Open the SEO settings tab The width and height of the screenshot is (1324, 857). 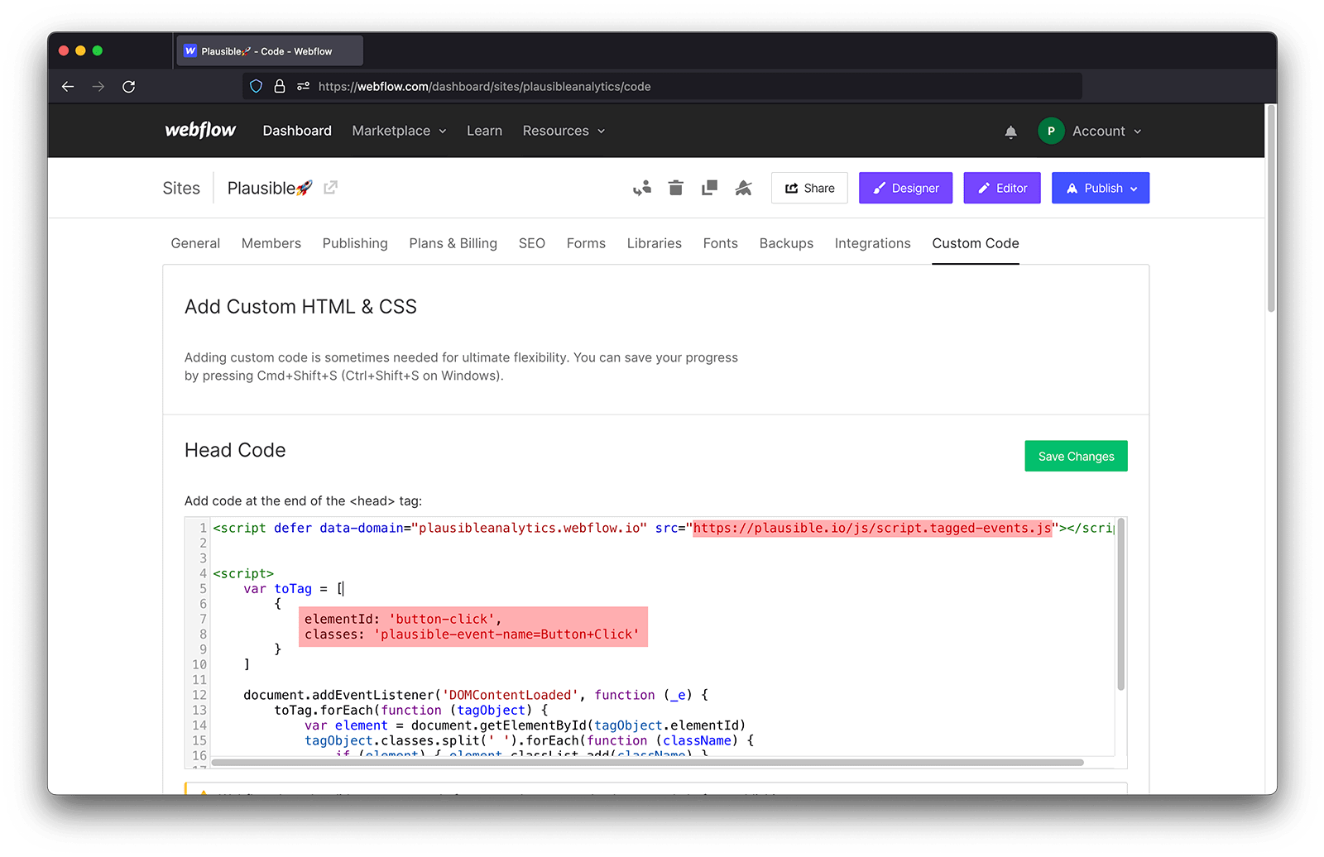tap(532, 243)
